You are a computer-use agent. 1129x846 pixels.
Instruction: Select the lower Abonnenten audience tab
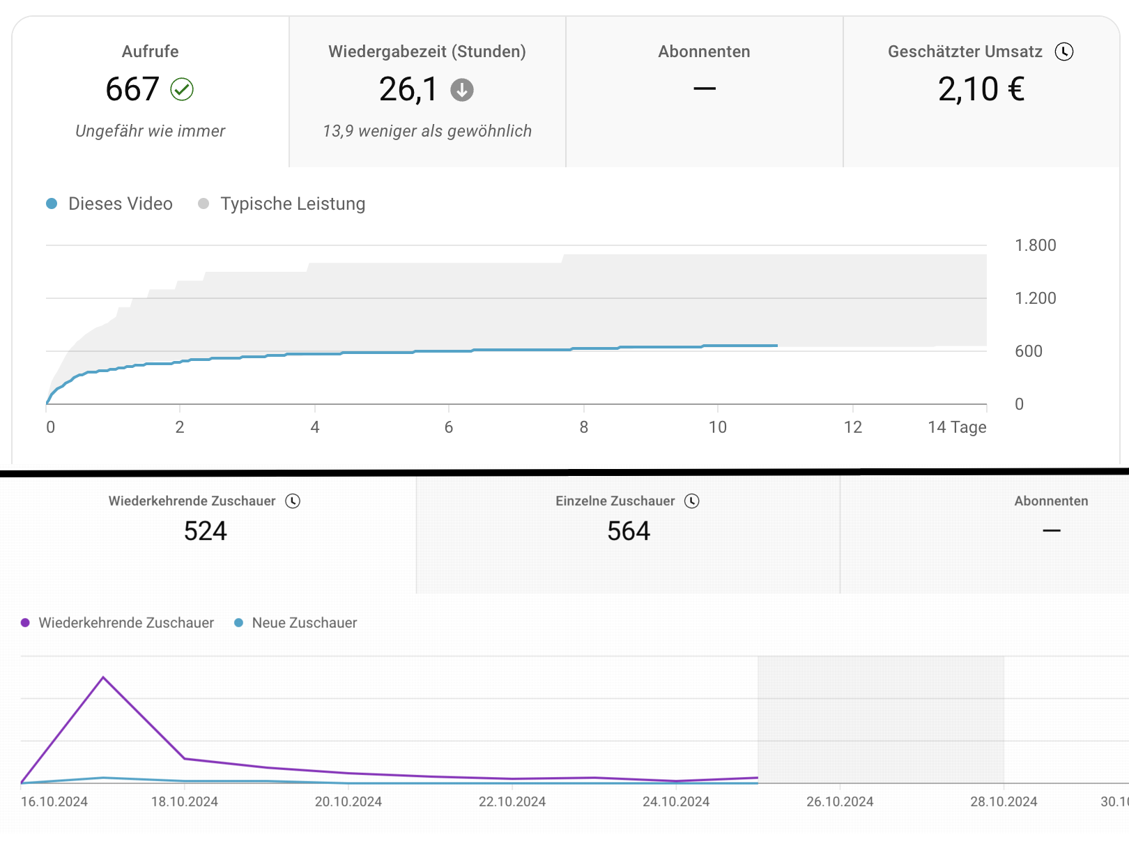click(1050, 530)
